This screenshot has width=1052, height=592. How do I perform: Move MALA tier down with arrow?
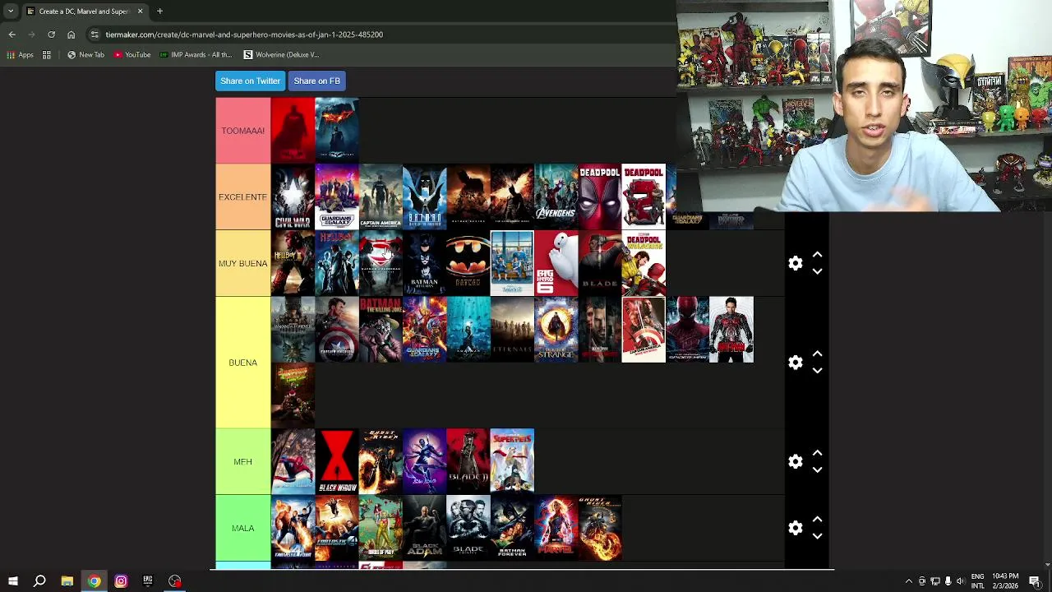point(817,536)
